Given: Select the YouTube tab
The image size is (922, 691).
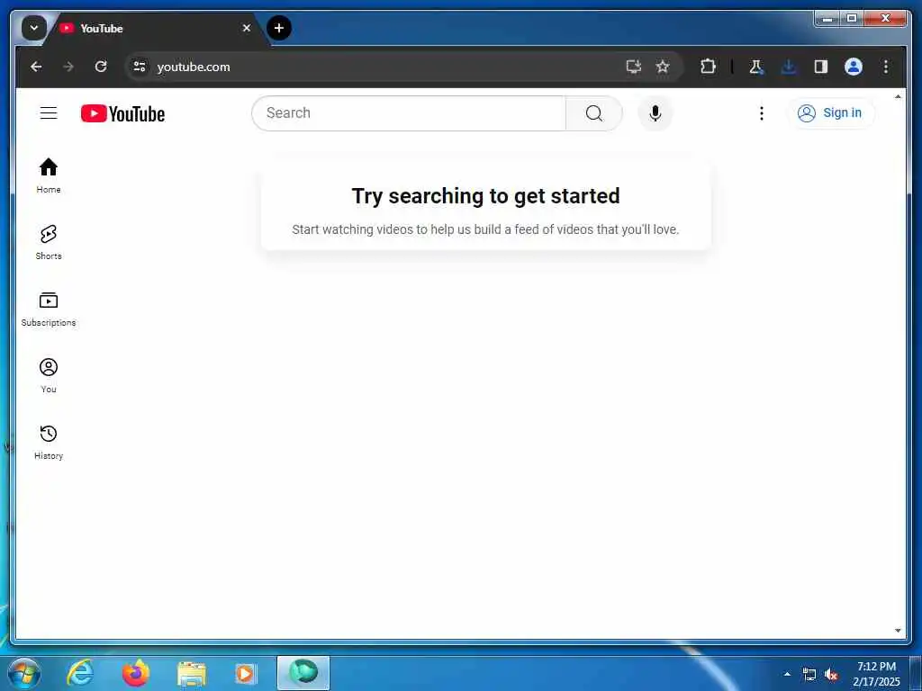Looking at the screenshot, I should pos(153,28).
